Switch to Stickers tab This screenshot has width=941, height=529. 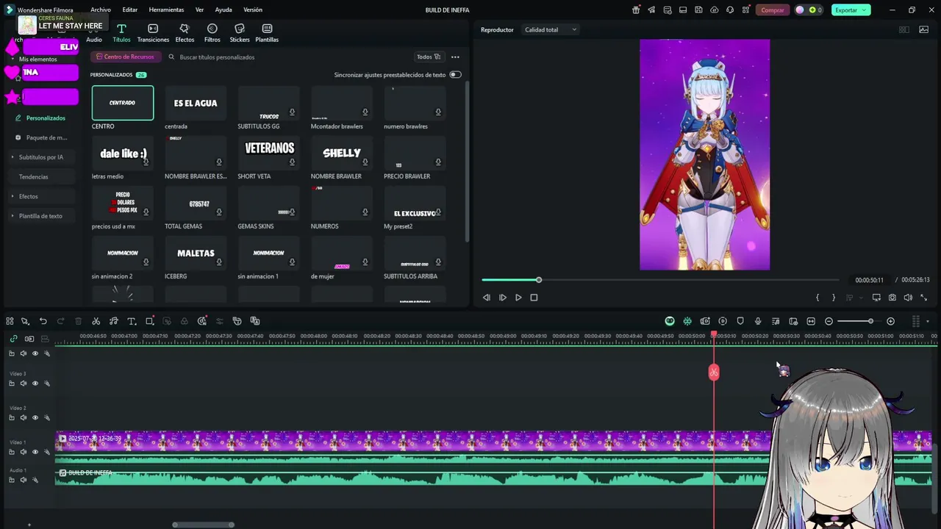240,33
